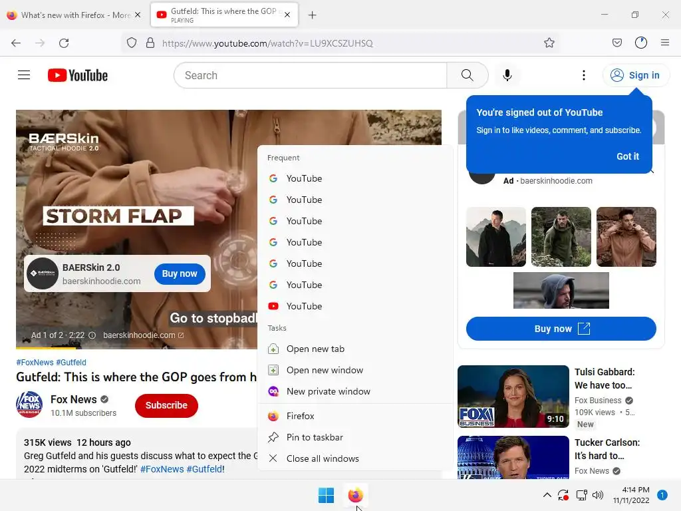The image size is (681, 511).
Task: Open the Firefox application menu
Action: 665,43
